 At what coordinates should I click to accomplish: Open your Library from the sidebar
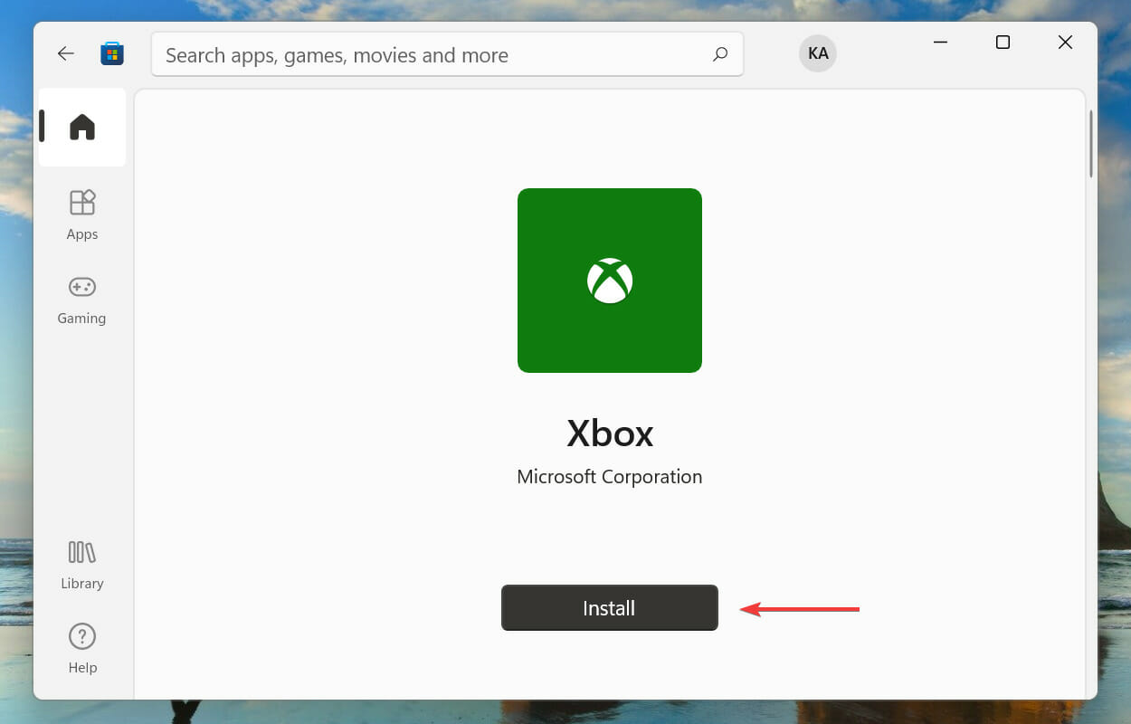81,553
